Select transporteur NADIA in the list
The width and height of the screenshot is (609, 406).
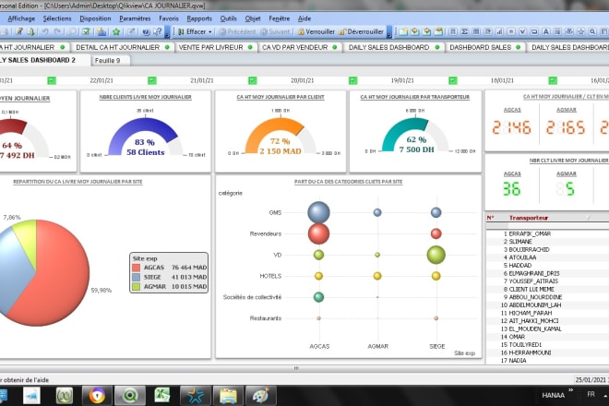point(518,361)
